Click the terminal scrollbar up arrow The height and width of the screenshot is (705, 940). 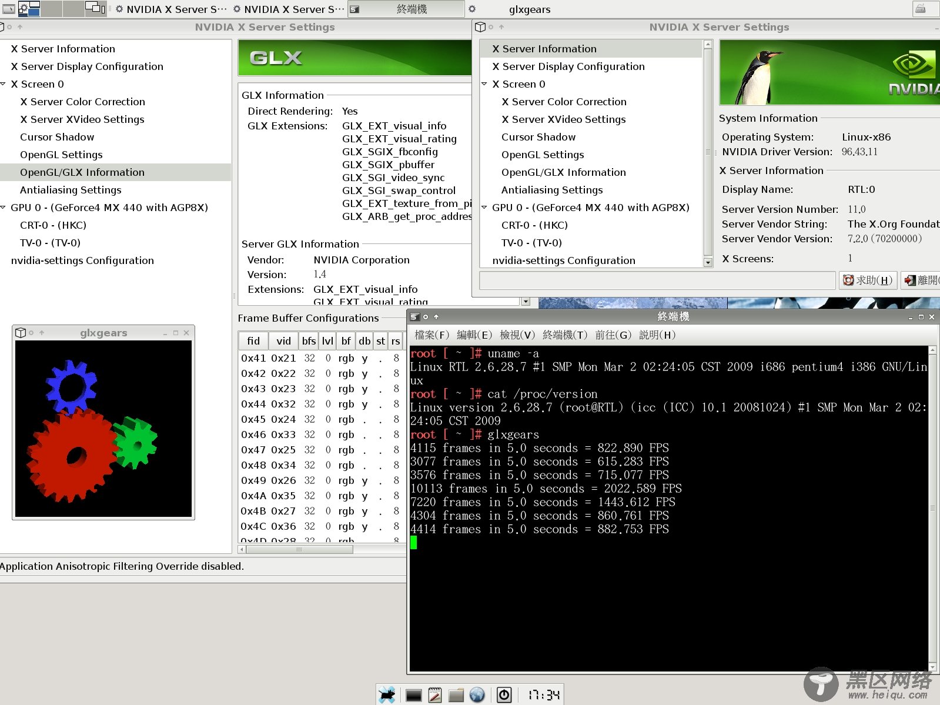point(932,351)
